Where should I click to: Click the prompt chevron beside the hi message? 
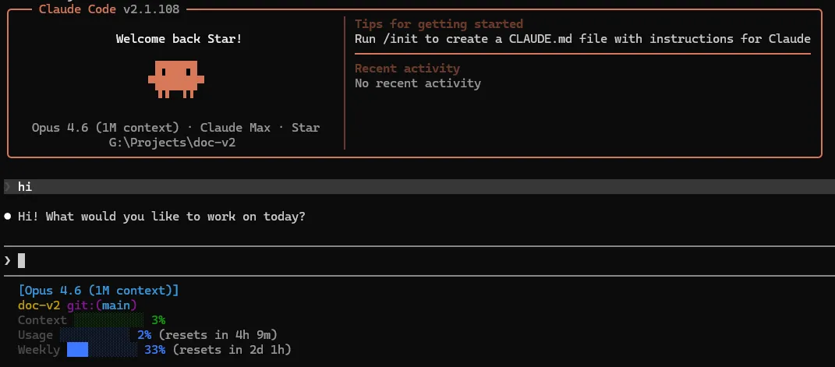coord(8,187)
